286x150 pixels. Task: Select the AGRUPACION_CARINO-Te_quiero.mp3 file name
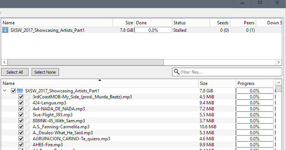(x=71, y=139)
